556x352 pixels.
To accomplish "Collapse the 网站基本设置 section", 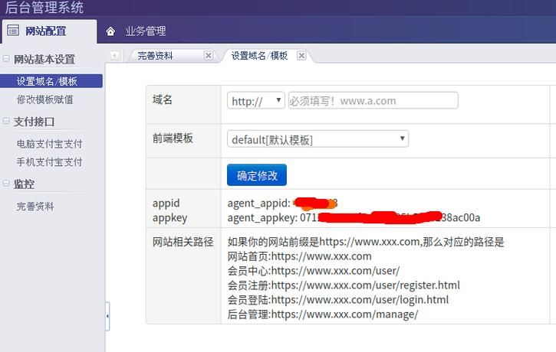I will tap(7, 60).
